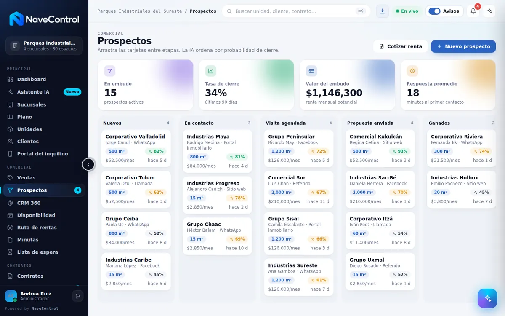This screenshot has width=505, height=316.
Task: Open the Parques Industriales organization switcher
Action: pyautogui.click(x=44, y=46)
